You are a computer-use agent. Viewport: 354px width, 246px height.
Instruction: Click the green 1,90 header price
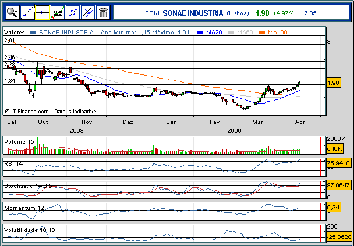pyautogui.click(x=263, y=13)
